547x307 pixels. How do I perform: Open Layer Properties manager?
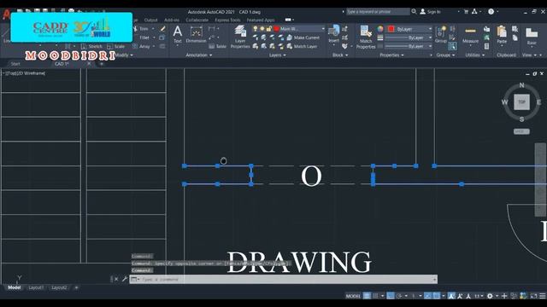[x=240, y=37]
